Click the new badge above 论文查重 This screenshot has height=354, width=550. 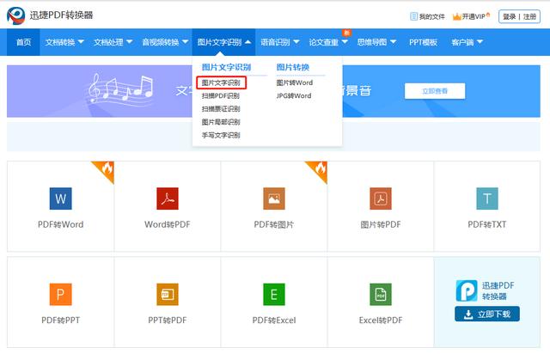click(346, 33)
